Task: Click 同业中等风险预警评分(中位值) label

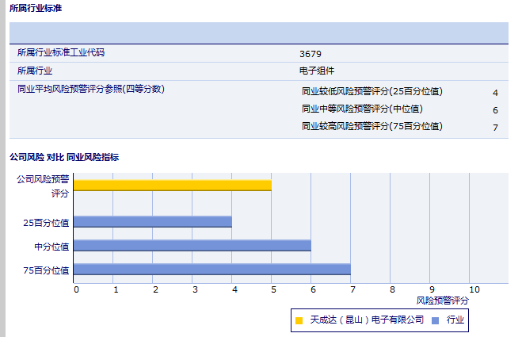Action: [x=362, y=109]
